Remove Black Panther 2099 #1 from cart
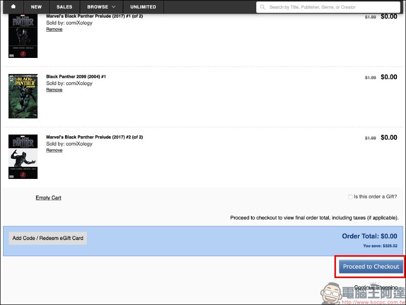This screenshot has width=406, height=305. [x=54, y=90]
